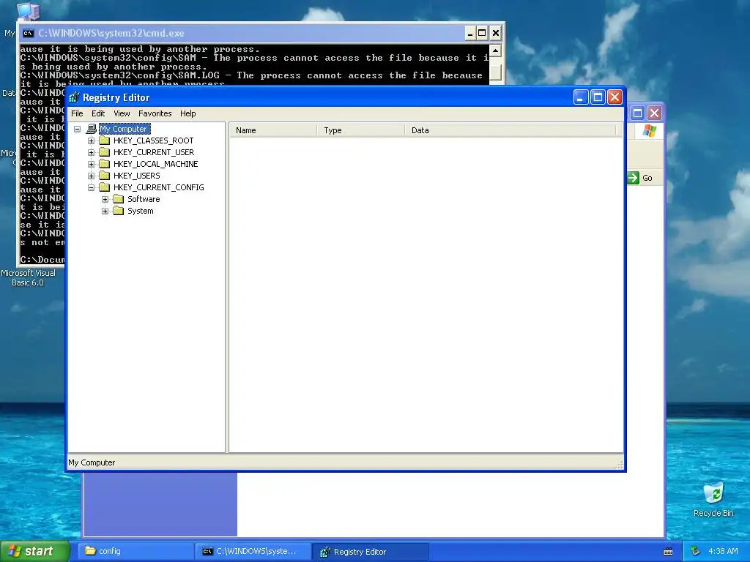Select the My Computer tree label
Viewport: 750px width, 562px height.
pos(125,129)
